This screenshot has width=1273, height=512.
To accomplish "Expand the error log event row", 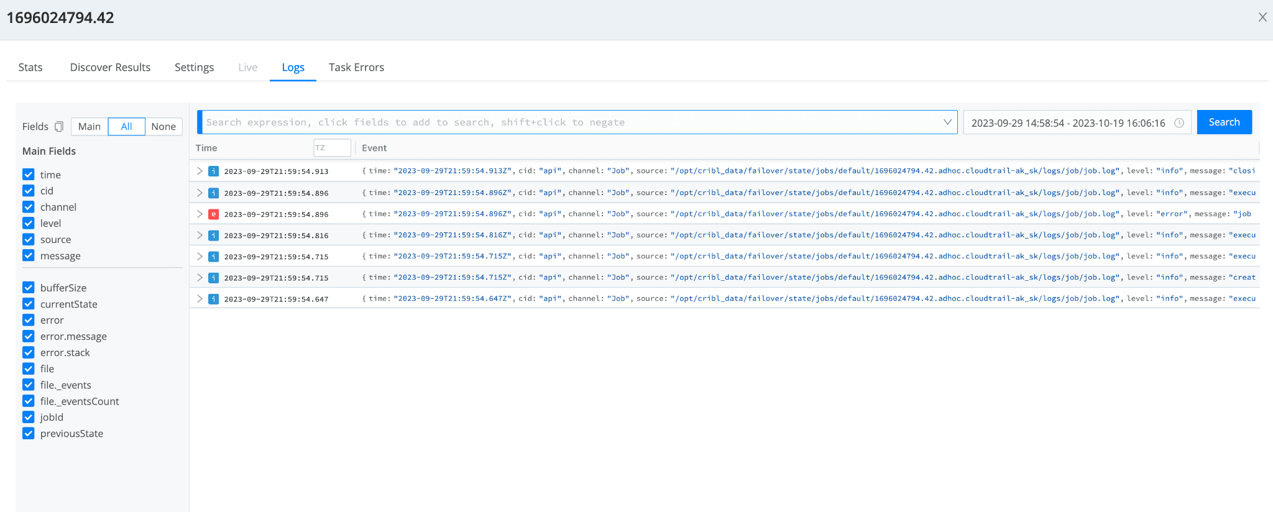I will [x=200, y=214].
